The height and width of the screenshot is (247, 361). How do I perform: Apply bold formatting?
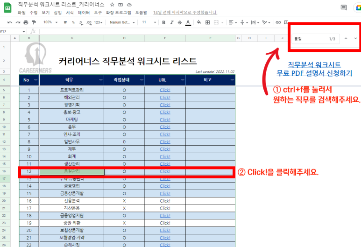[164, 22]
